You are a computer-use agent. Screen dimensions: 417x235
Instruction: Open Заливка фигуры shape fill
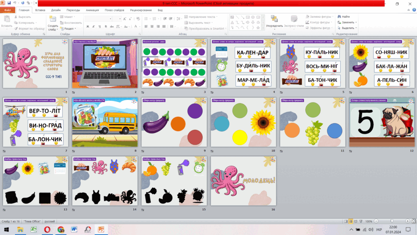point(319,17)
